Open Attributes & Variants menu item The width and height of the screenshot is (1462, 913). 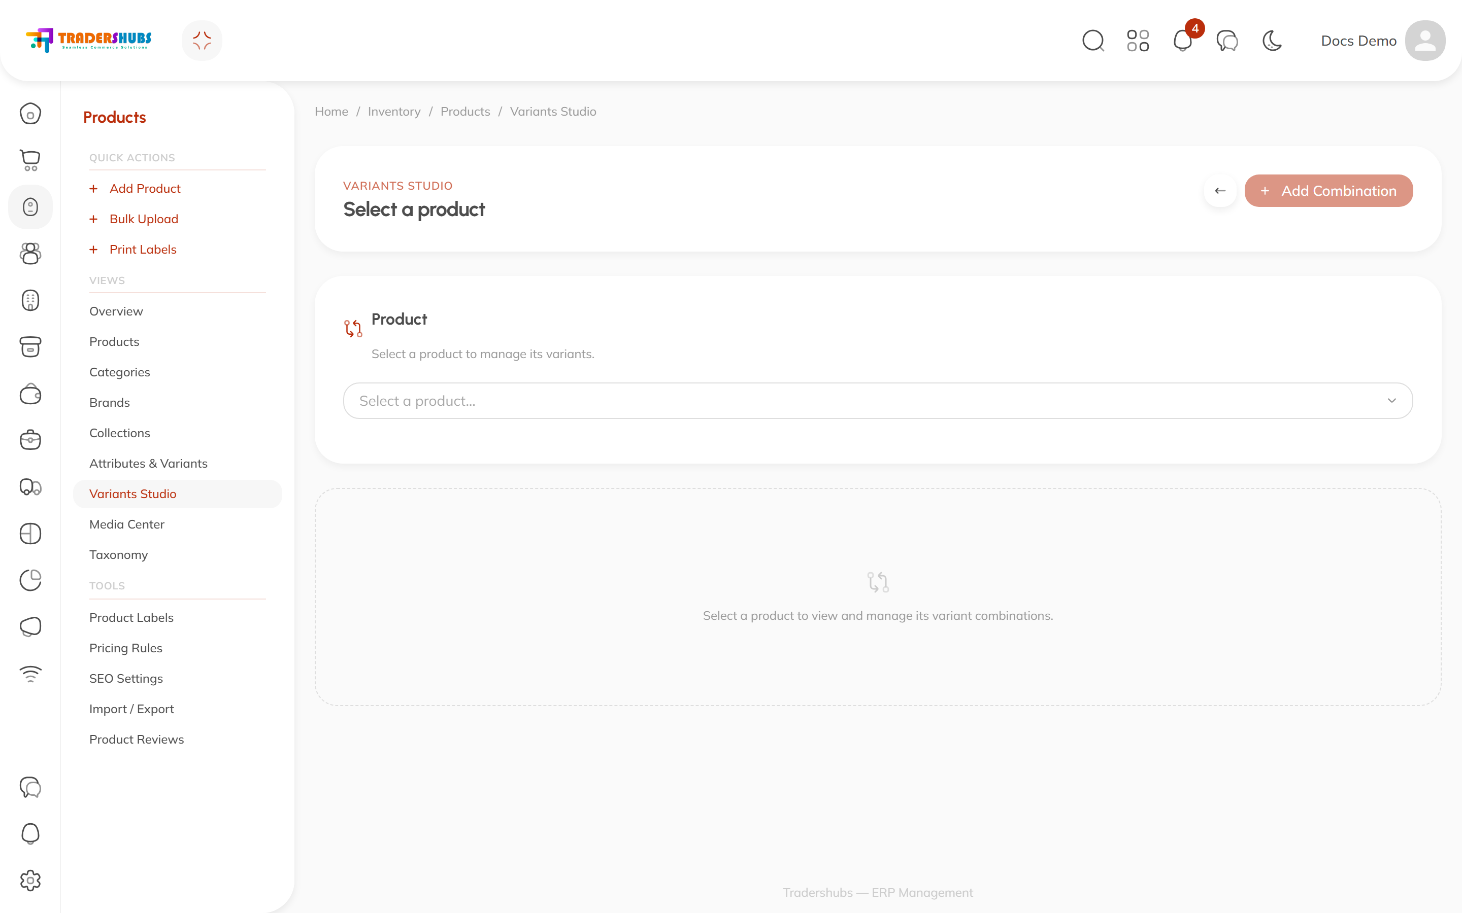149,463
